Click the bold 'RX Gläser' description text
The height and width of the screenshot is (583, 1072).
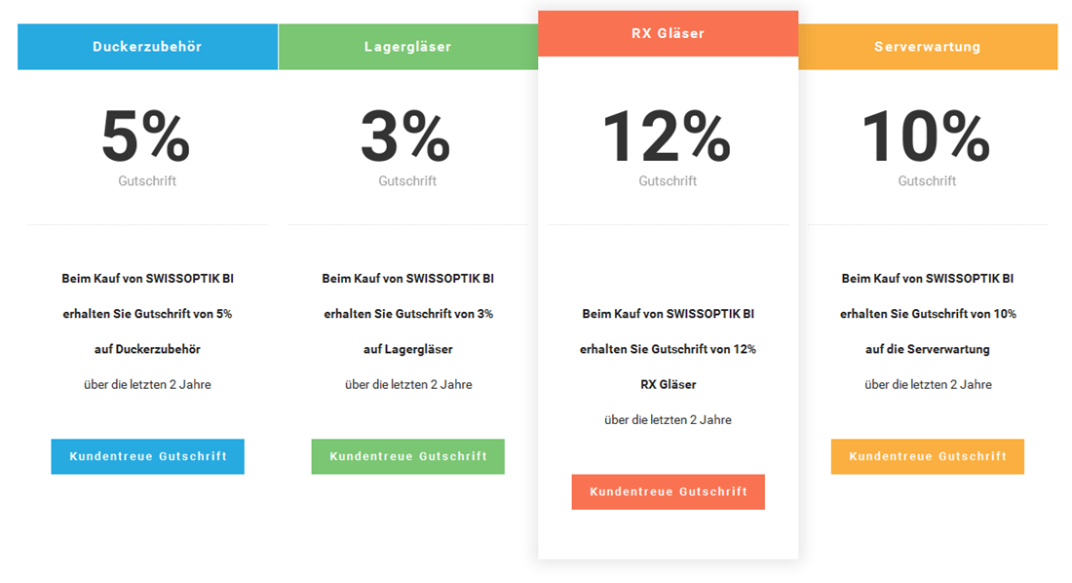[668, 384]
